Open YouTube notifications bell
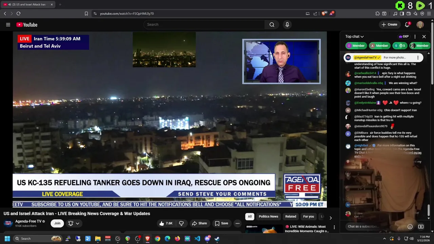This screenshot has height=244, width=434. pos(408,24)
